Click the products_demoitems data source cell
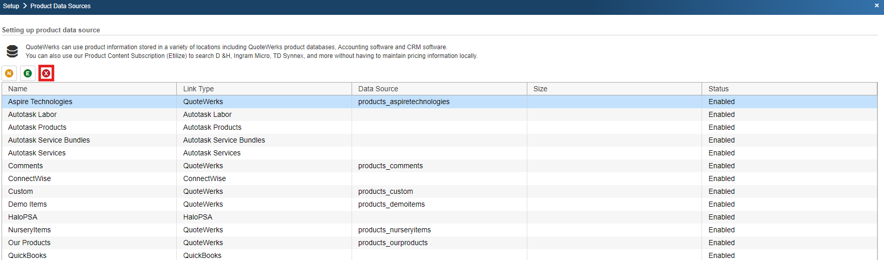 tap(391, 204)
